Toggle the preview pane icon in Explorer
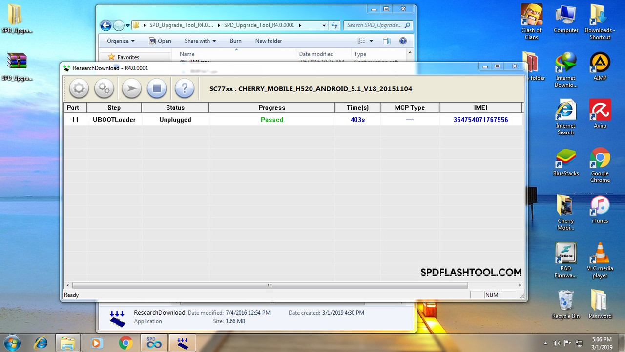The height and width of the screenshot is (352, 625). pyautogui.click(x=387, y=41)
